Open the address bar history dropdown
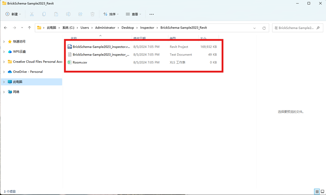This screenshot has height=195, width=326. [254, 28]
